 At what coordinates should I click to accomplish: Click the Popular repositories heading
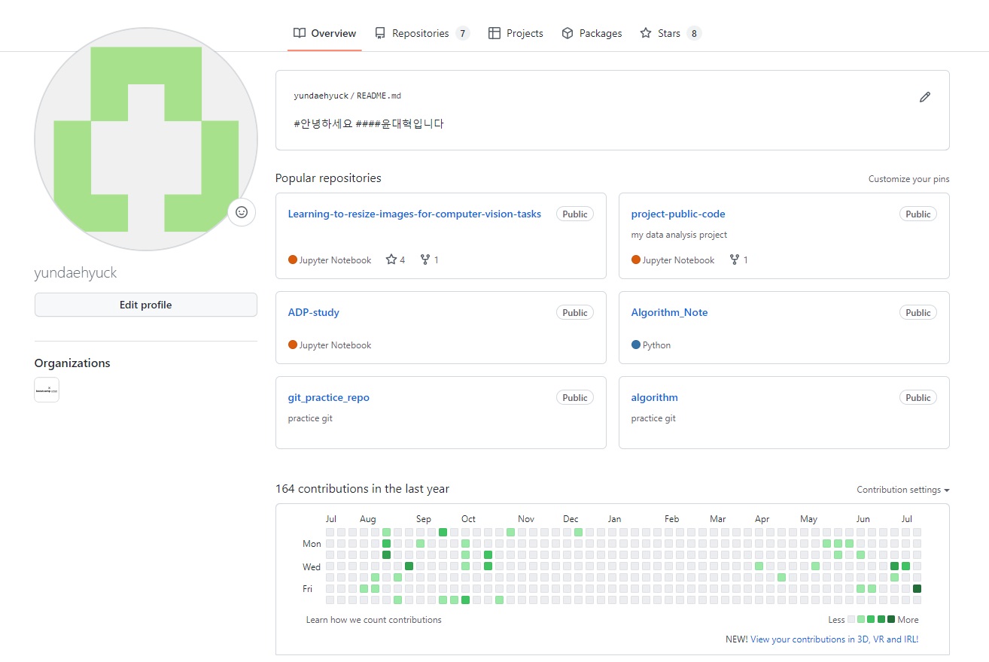click(x=328, y=178)
